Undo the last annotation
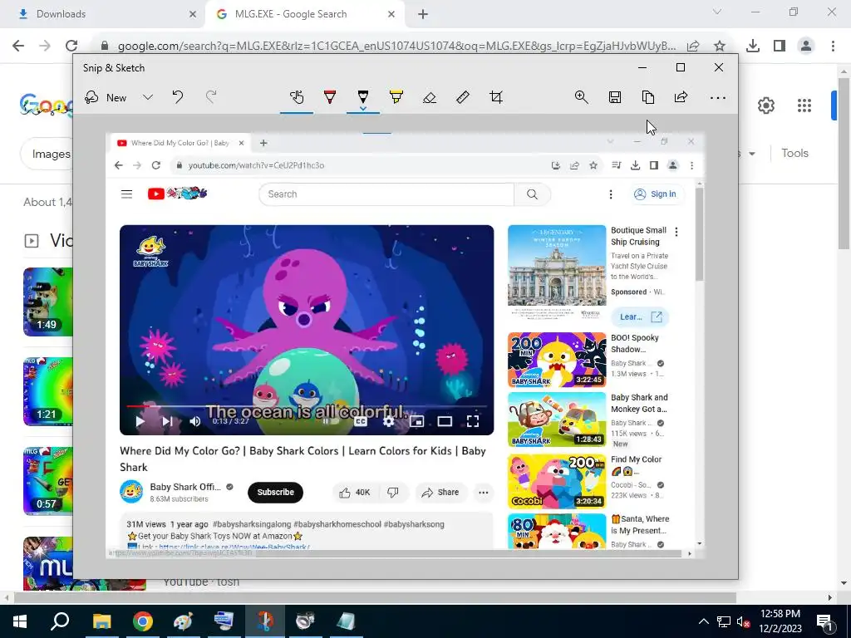Viewport: 851px width, 638px height. pos(178,98)
